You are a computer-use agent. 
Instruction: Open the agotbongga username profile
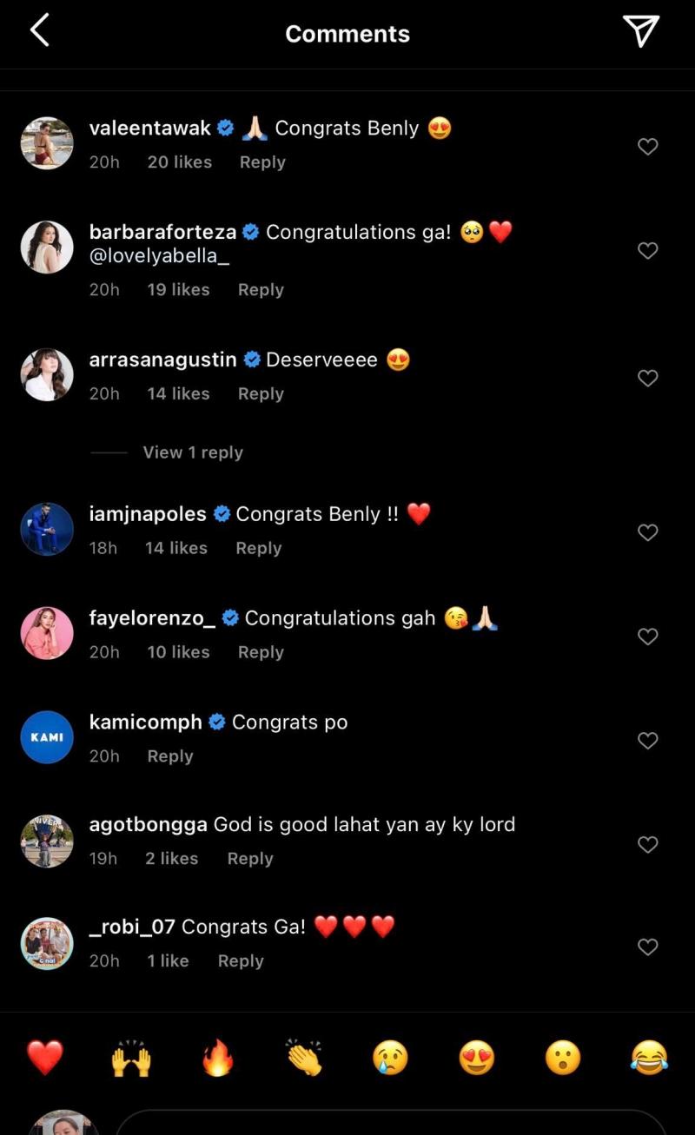[148, 824]
